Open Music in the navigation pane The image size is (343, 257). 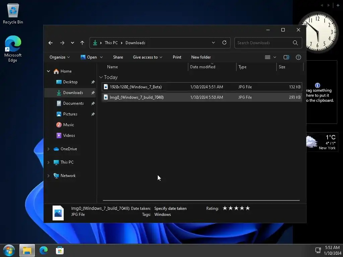[65, 125]
